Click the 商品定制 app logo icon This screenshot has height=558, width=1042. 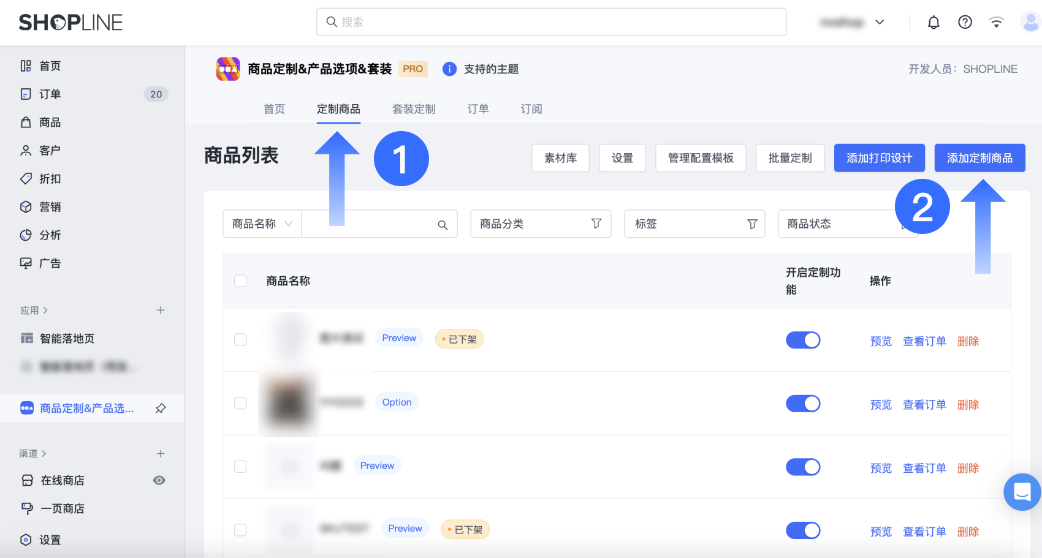(228, 69)
